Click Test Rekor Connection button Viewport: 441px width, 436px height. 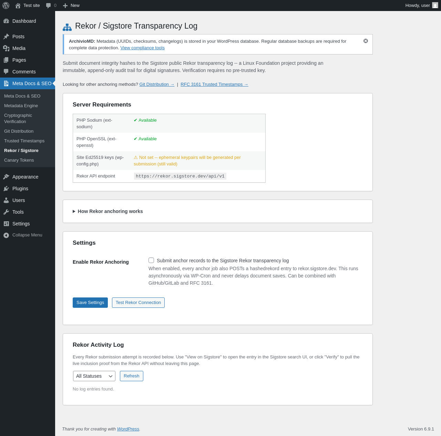(x=138, y=303)
